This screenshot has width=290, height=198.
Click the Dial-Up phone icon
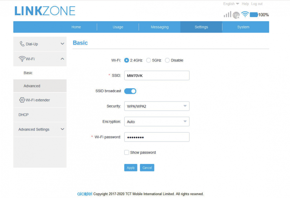click(22, 44)
